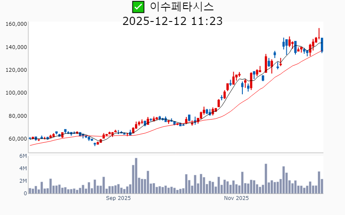Screen dimensions: 345x215
Task: Select the tallest volume bar in the chart
Action: tap(136, 175)
